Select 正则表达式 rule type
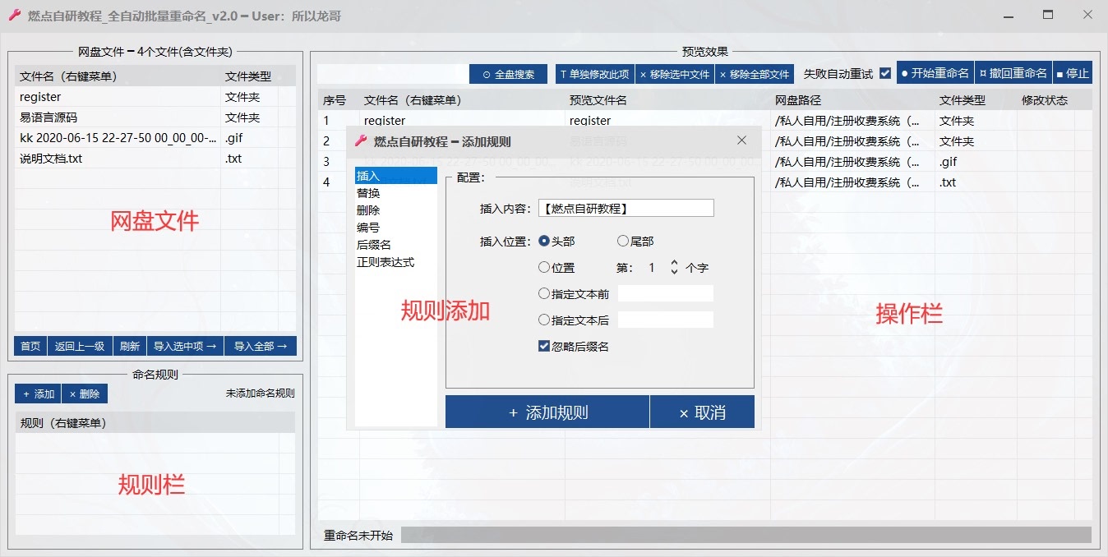The height and width of the screenshot is (557, 1108). (x=385, y=262)
